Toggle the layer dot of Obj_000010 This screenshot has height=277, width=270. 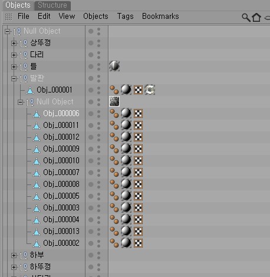(x=91, y=161)
